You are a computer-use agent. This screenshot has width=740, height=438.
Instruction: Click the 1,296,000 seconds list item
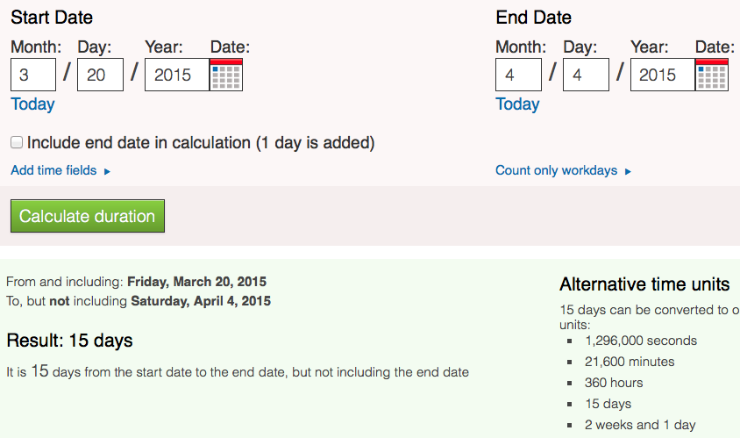pyautogui.click(x=640, y=341)
